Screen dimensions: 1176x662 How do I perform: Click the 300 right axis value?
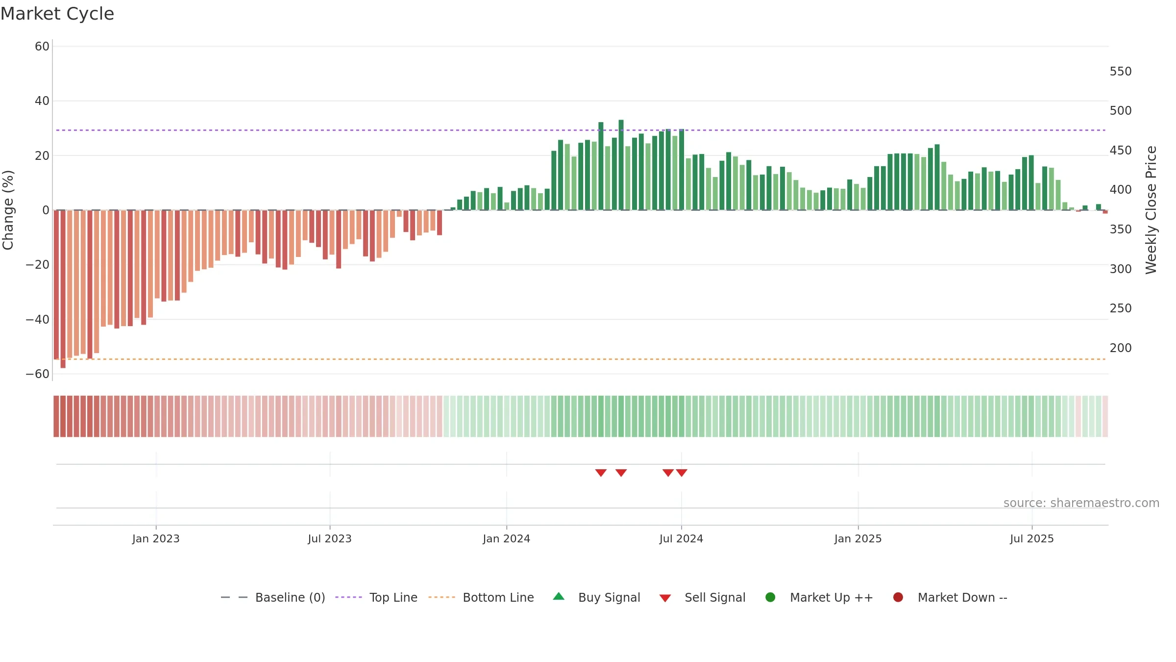[1121, 269]
